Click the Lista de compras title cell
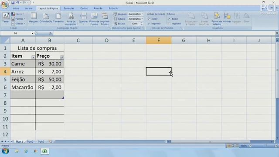Image resolution: width=279 pixels, height=157 pixels. click(37, 48)
